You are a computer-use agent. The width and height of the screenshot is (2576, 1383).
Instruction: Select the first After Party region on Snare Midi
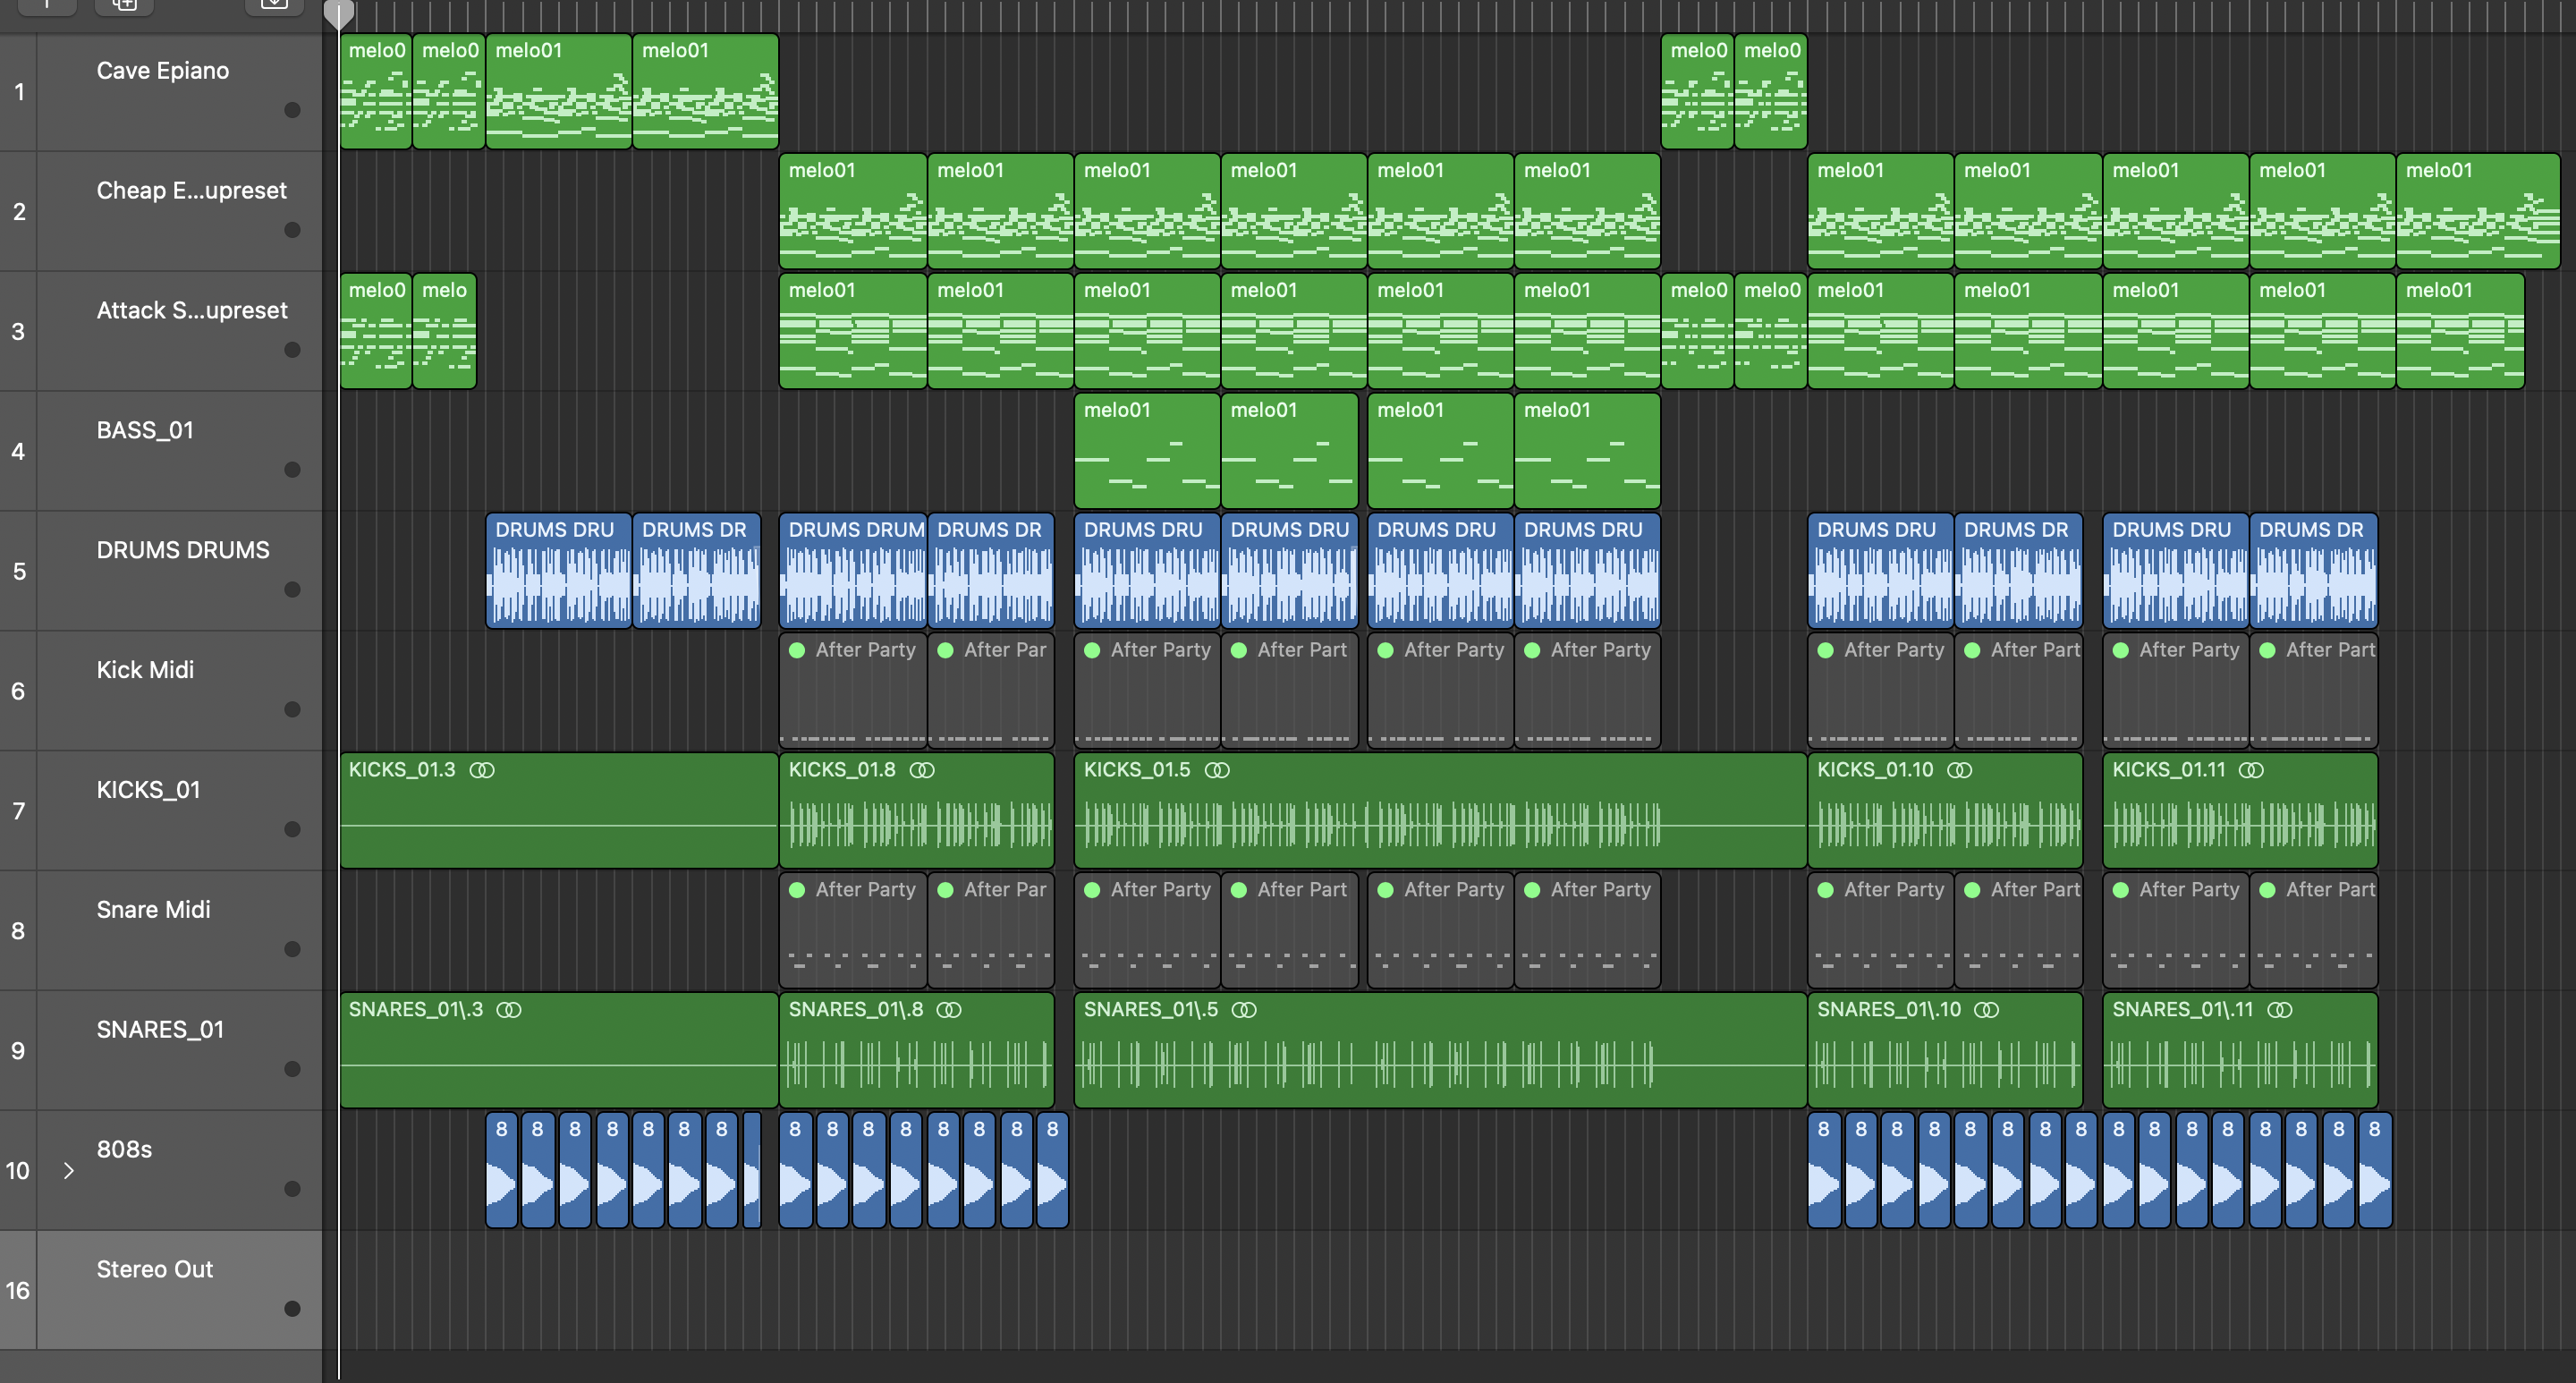(852, 930)
